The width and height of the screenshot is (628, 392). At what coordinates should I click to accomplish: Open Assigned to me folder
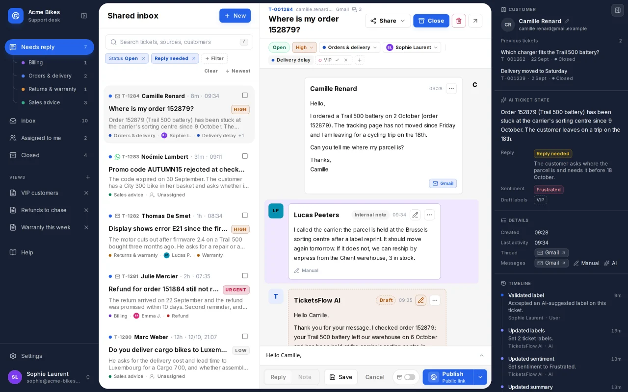click(50, 138)
